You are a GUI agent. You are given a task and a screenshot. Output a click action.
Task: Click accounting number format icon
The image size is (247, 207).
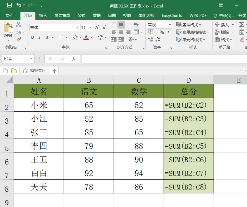tap(151, 32)
